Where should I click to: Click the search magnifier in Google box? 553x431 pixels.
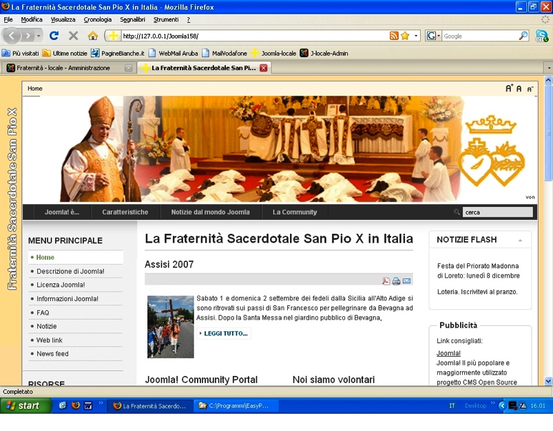click(x=523, y=36)
